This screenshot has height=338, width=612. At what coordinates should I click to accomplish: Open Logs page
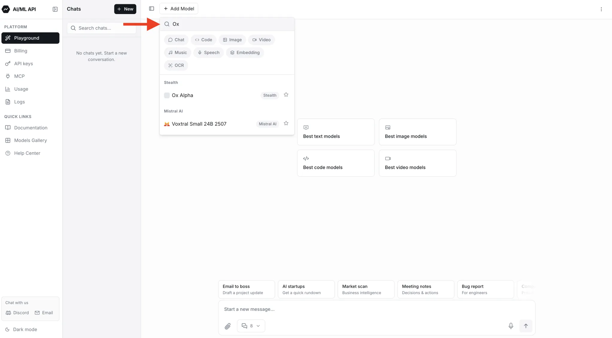[30, 102]
